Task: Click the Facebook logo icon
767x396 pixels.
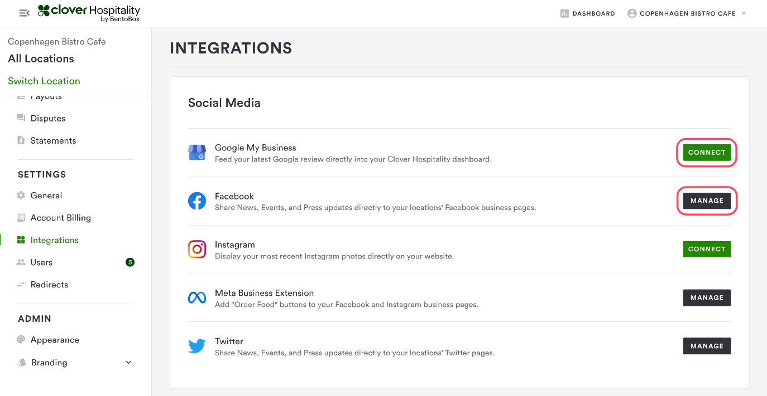Action: pyautogui.click(x=197, y=201)
